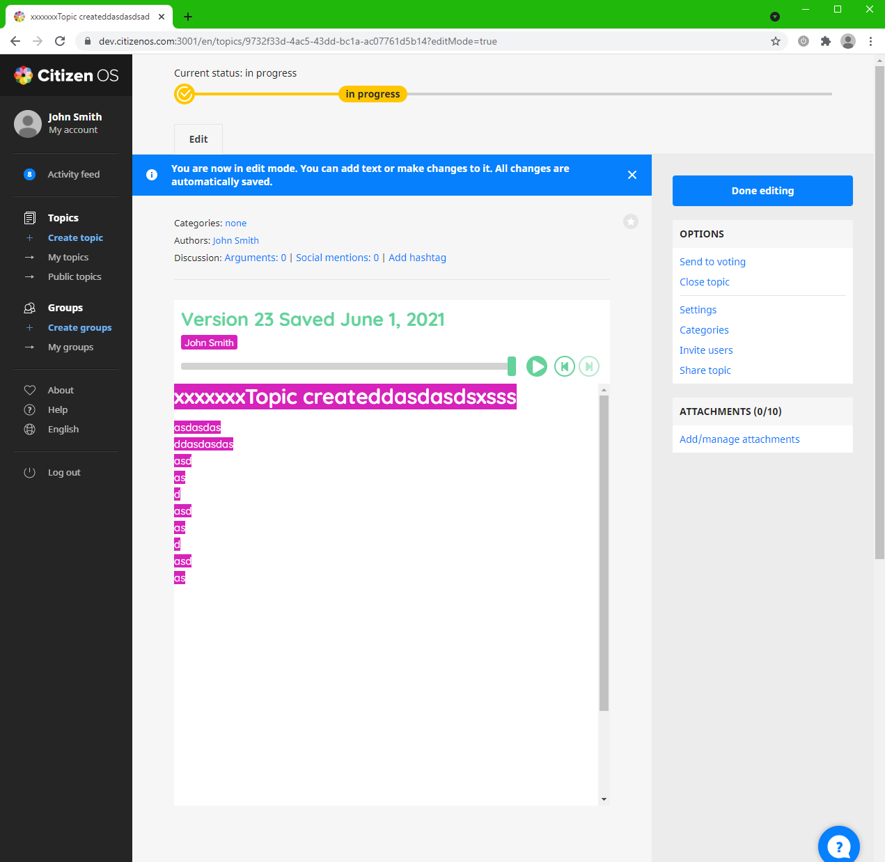Open the English language globe icon
Screen dimensions: 885x862
[30, 429]
